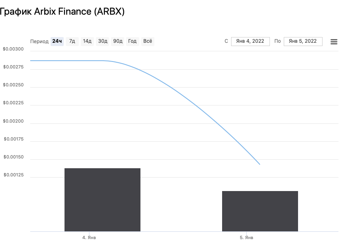Click the $0.00200 y-axis gridline label
This screenshot has width=345, height=244.
[13, 121]
